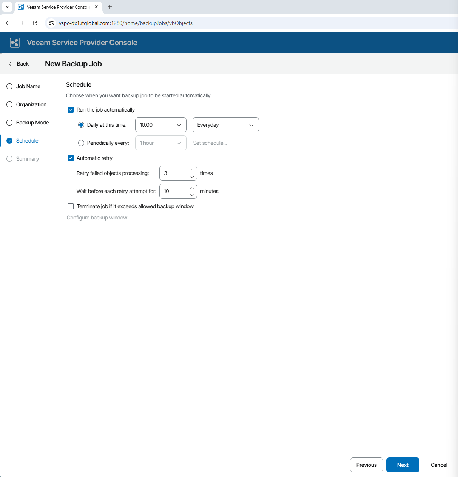Screen dimensions: 458x477
Task: Open the Everyday dropdown
Action: tap(226, 125)
